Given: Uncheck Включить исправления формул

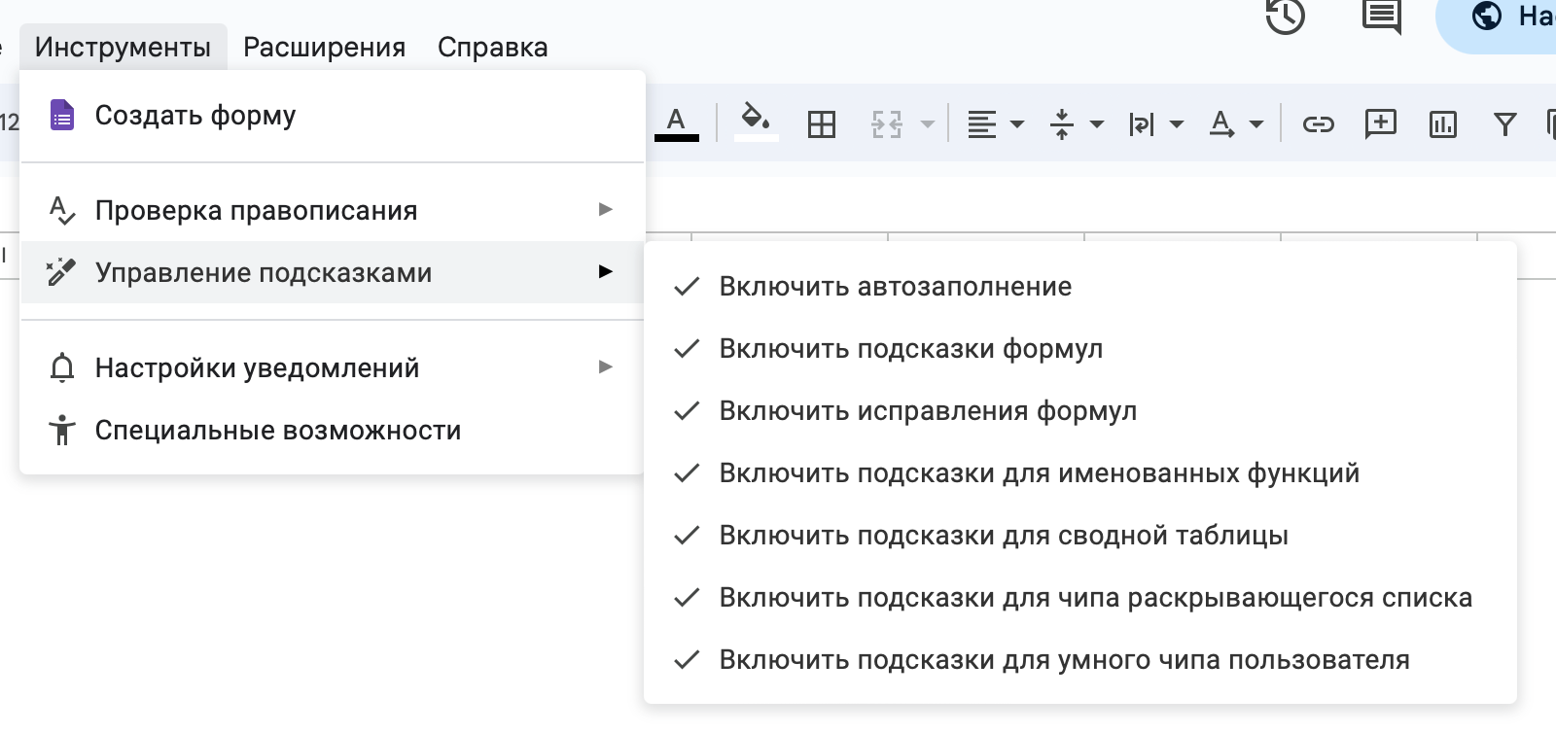Looking at the screenshot, I should tap(927, 411).
